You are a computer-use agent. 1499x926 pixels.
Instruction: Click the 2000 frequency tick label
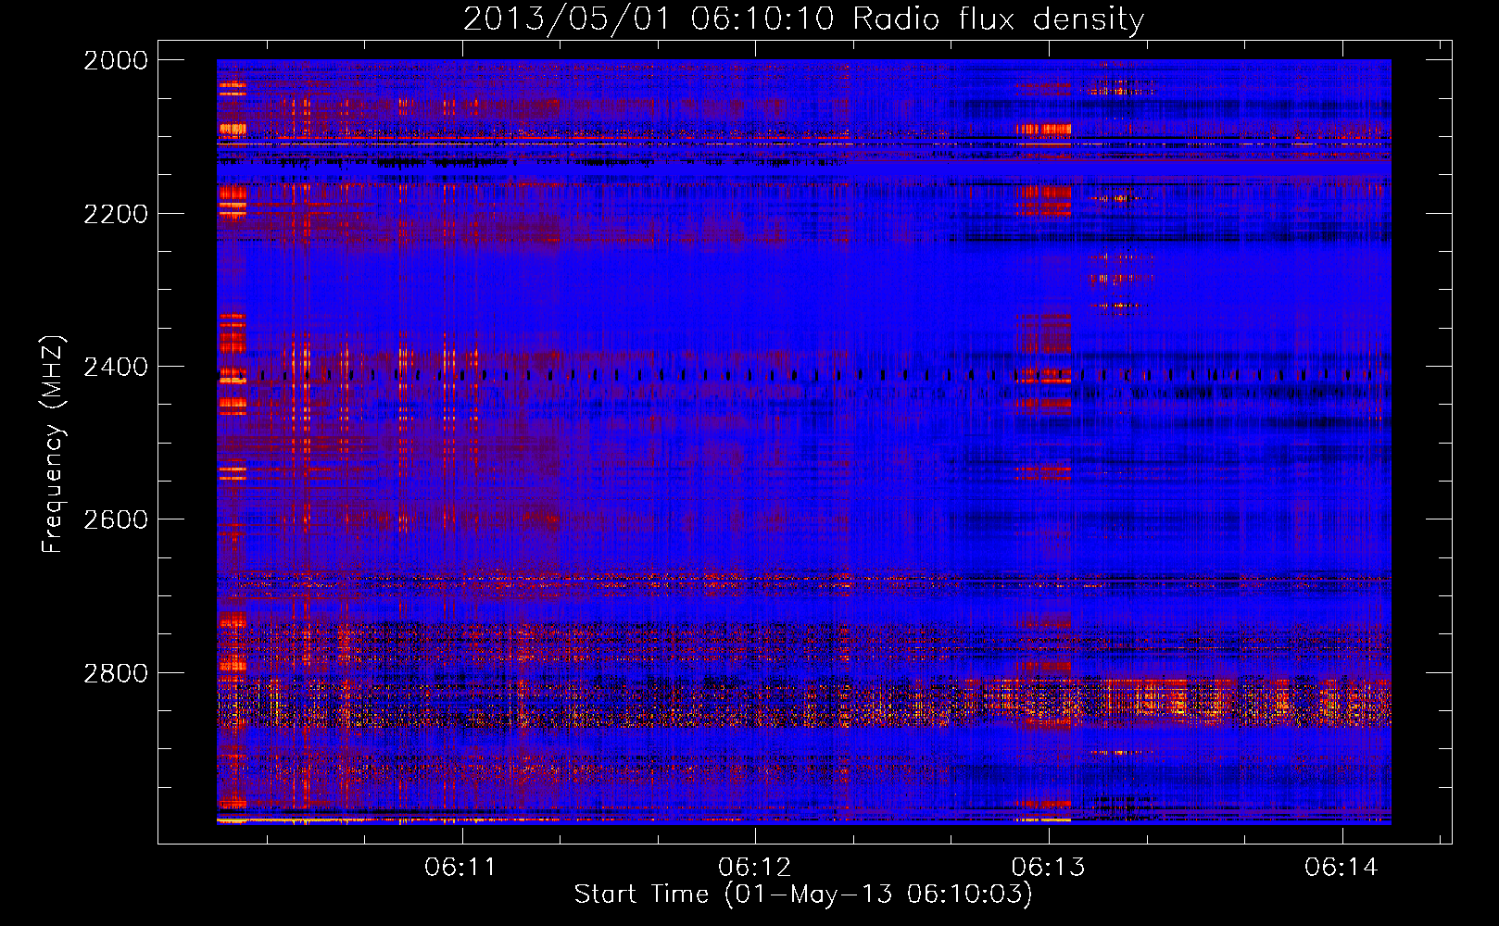point(116,60)
